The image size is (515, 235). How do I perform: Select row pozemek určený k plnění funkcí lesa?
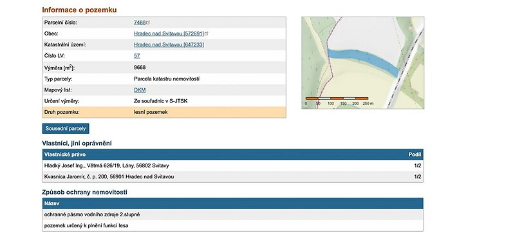tap(232, 225)
